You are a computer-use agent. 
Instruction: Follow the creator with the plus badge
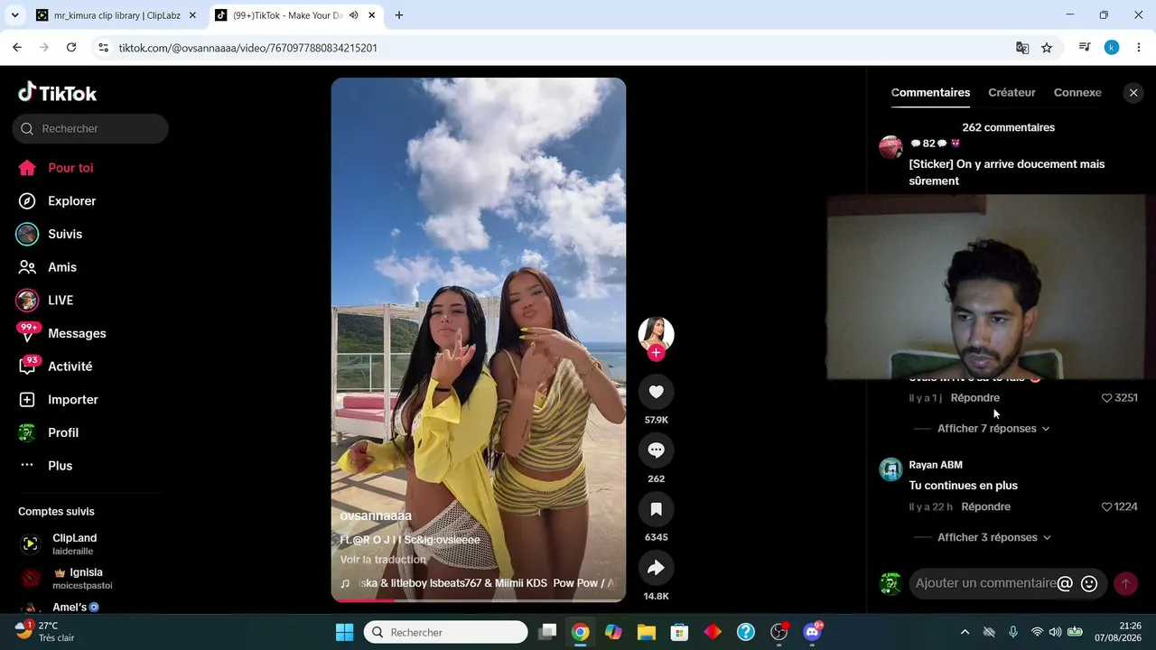(x=657, y=352)
